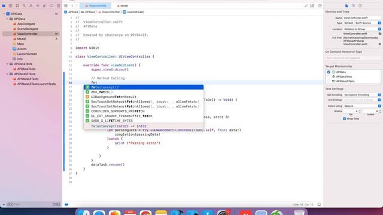Show the File inspector
Screen dimensions: 383x215
click(x=346, y=5)
